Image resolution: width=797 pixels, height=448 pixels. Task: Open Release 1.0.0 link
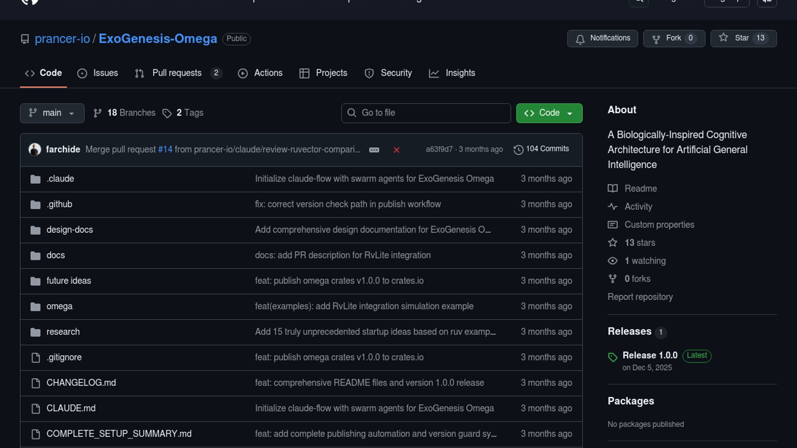coord(650,355)
